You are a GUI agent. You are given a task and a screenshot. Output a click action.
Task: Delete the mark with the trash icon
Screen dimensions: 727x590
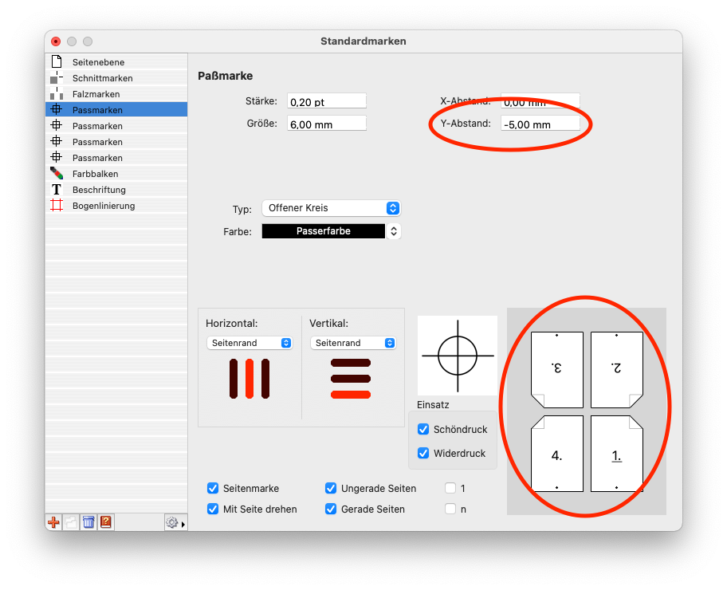(88, 522)
